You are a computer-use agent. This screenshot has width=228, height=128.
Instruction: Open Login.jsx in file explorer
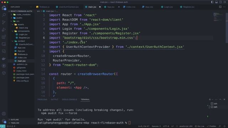23,34
